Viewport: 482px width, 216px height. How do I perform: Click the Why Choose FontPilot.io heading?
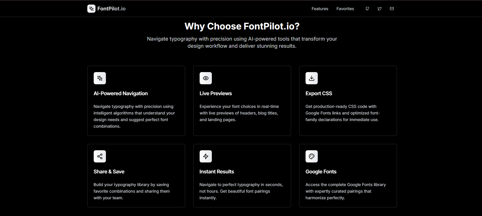pyautogui.click(x=242, y=26)
